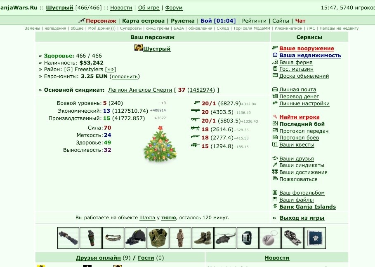
Task: Click the mail envelope icon by Личная почта
Action: pyautogui.click(x=275, y=89)
